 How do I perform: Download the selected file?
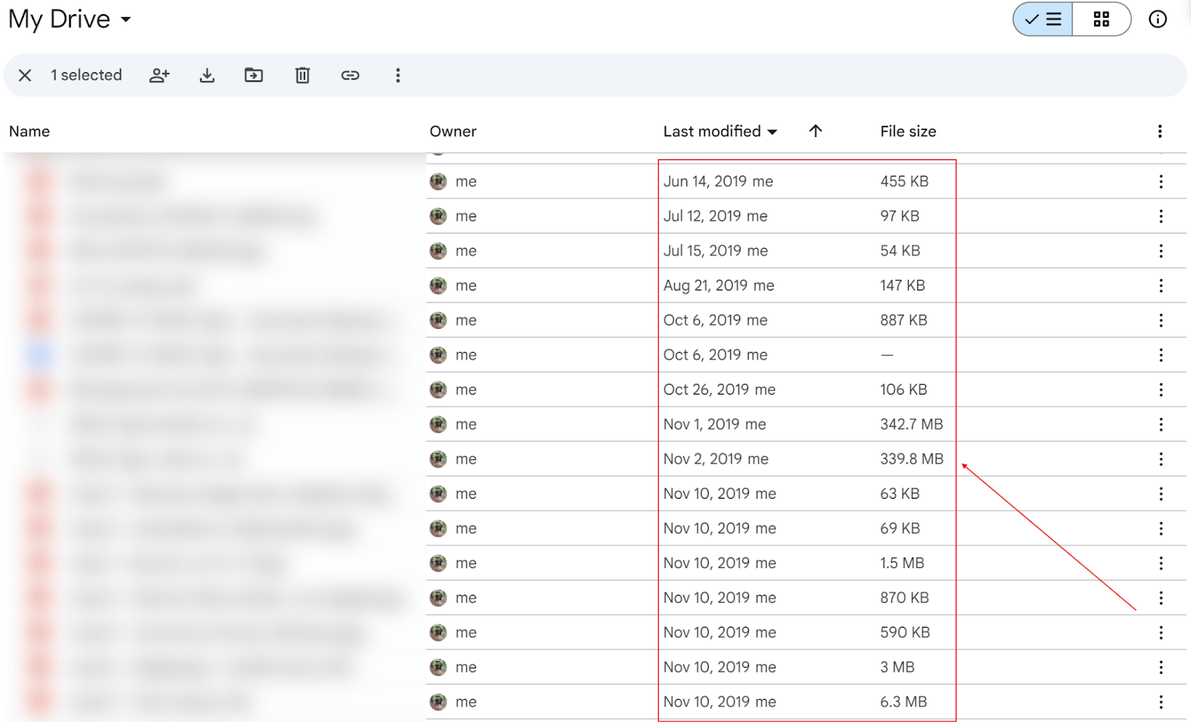(207, 75)
